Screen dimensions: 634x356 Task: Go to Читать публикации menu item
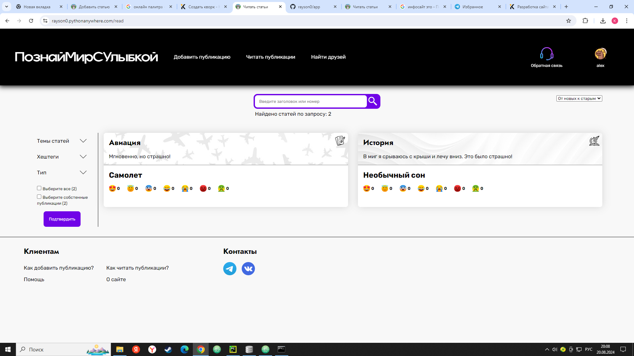[271, 57]
